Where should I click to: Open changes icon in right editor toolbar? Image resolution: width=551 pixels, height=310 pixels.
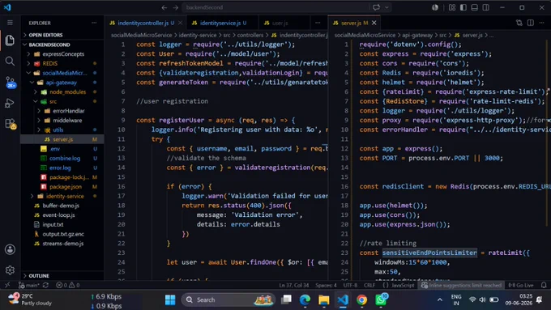[x=519, y=23]
